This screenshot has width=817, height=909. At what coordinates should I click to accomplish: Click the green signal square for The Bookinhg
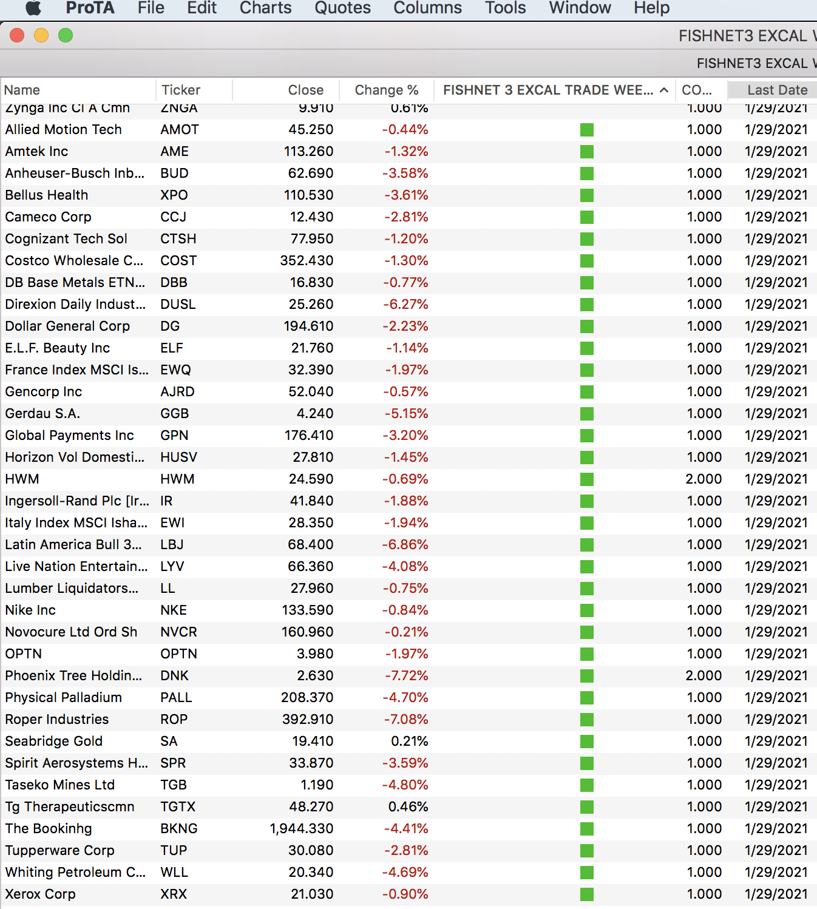[x=587, y=829]
